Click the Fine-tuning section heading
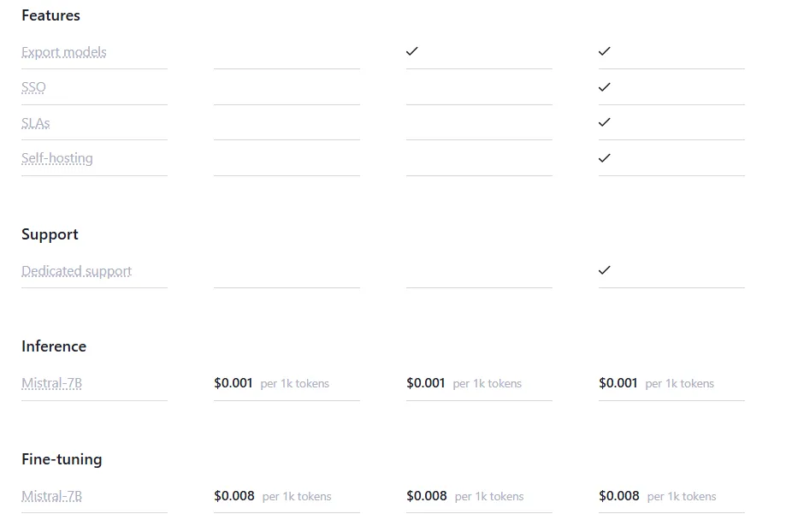Viewport: 792px width, 514px height. click(x=62, y=459)
